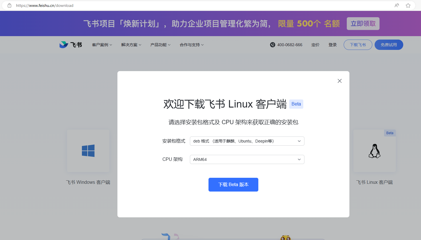Click the Linux penguin download card

click(375, 151)
